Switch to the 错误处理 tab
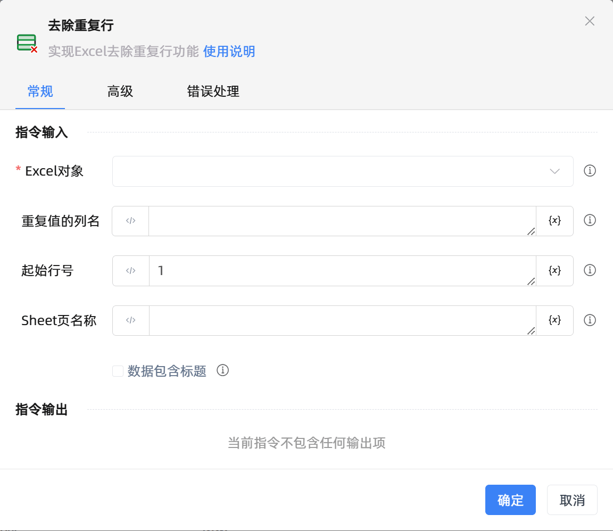The width and height of the screenshot is (613, 531). coord(213,92)
